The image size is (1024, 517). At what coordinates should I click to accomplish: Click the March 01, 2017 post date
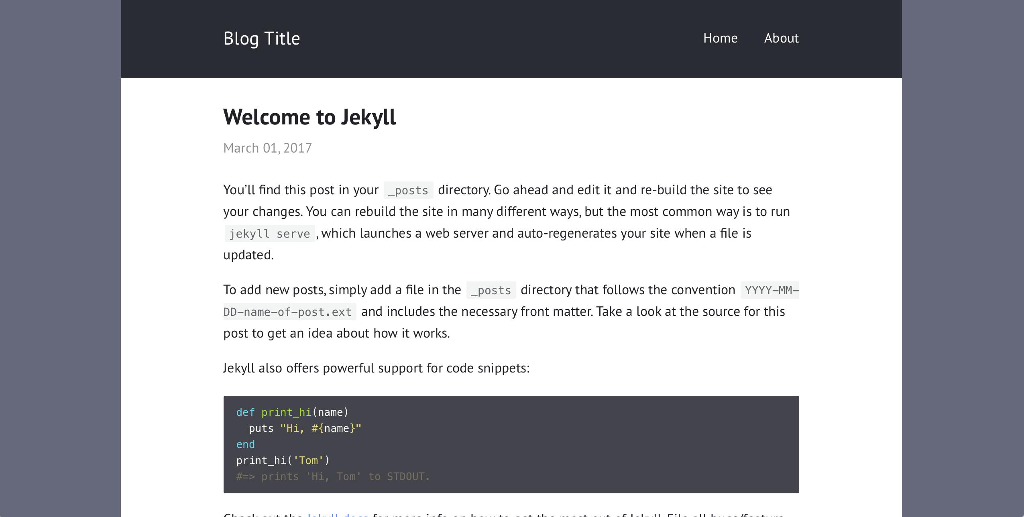pos(267,148)
